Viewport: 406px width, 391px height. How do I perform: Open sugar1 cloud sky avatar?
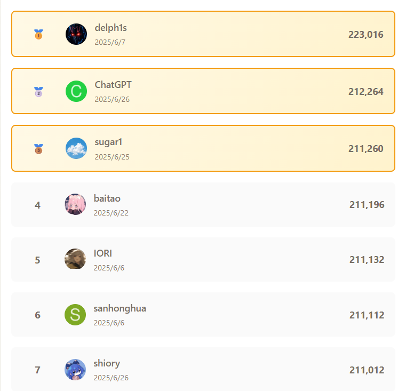pyautogui.click(x=76, y=148)
